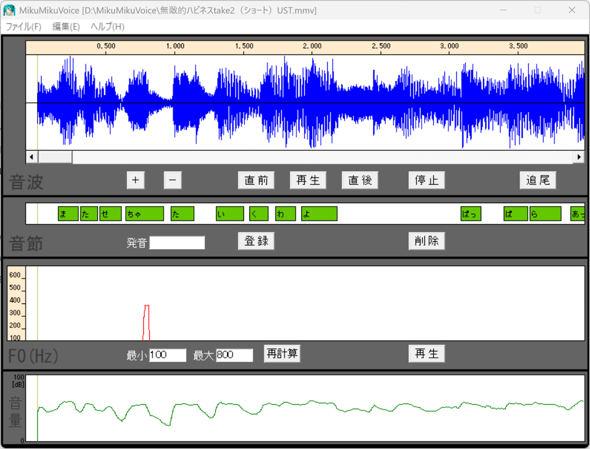Zoom in waveform with + button

(x=136, y=180)
